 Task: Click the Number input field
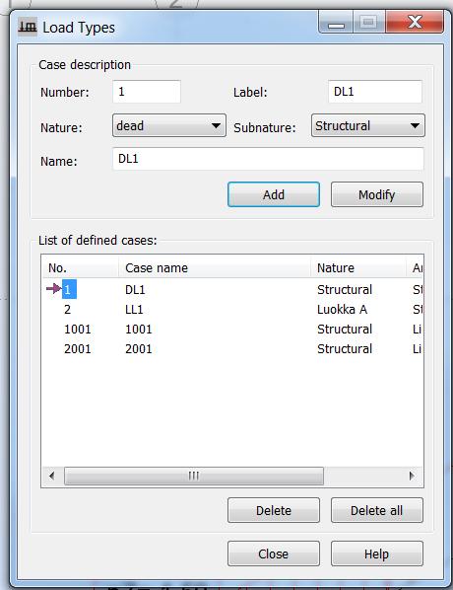point(147,92)
